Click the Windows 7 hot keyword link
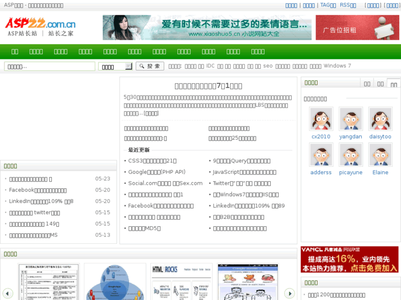This screenshot has width=401, height=300. [x=338, y=66]
